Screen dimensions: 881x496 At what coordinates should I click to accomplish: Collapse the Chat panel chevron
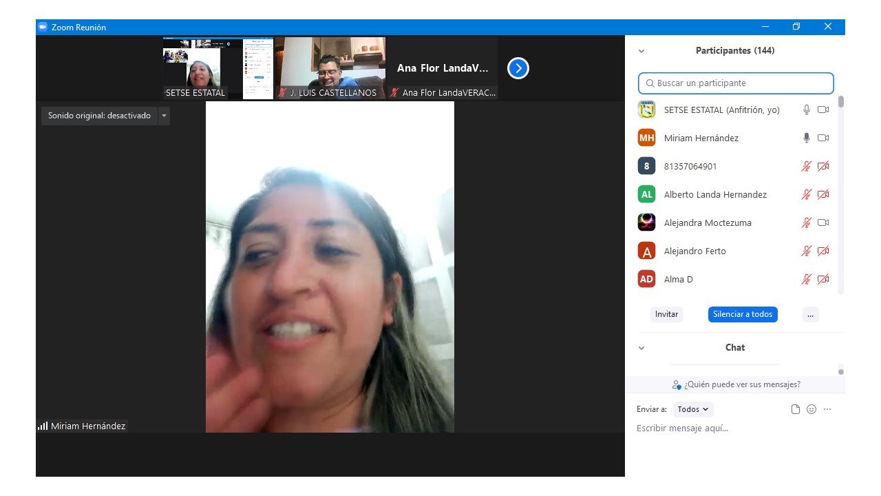point(641,348)
